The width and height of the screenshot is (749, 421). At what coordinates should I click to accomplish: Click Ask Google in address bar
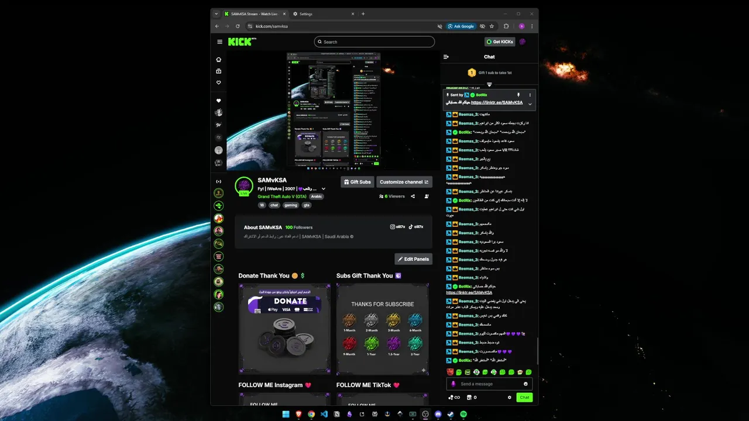tap(461, 26)
